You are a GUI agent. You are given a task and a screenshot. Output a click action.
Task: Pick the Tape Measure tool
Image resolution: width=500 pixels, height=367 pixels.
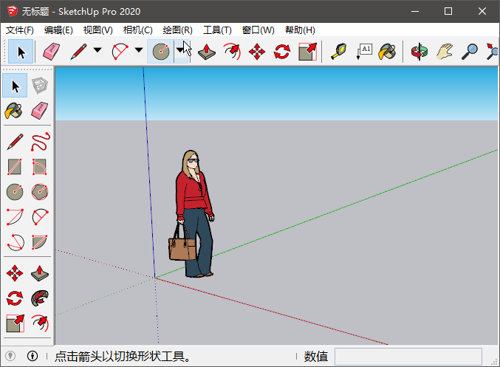338,52
